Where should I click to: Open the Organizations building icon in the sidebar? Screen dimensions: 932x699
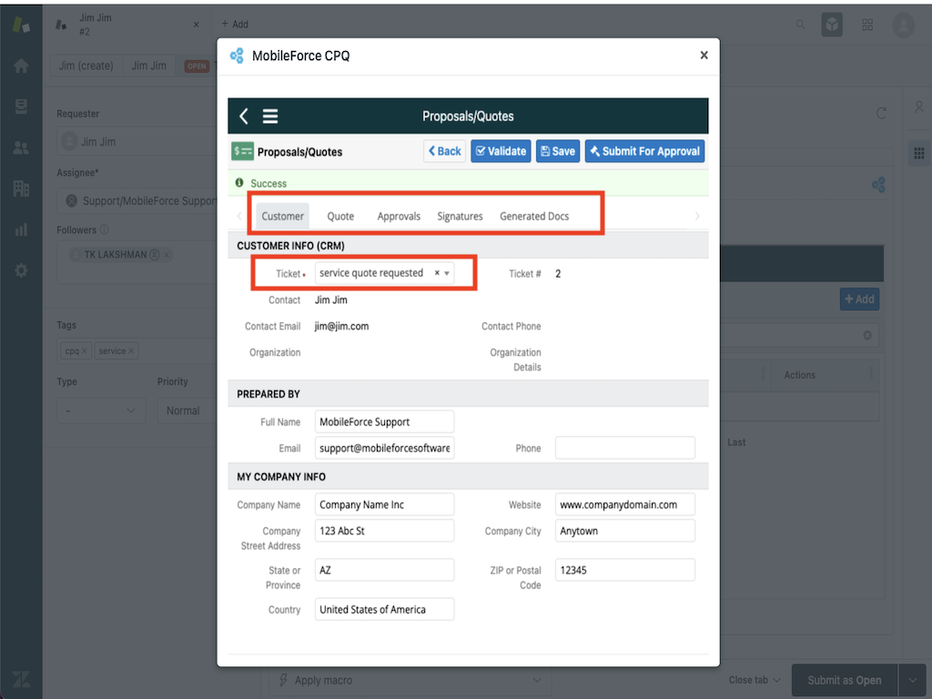click(21, 188)
